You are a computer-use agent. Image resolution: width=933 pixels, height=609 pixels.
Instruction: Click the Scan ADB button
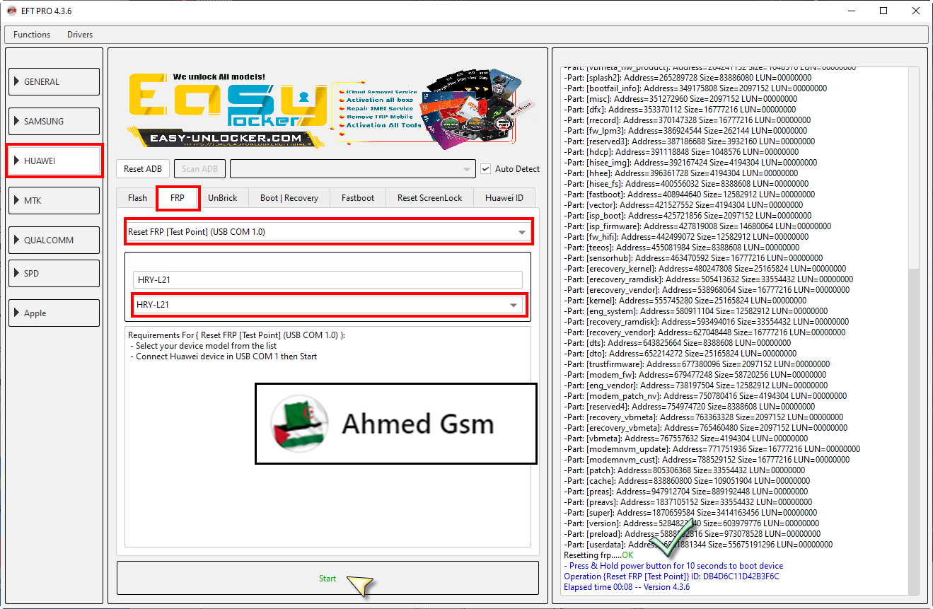pos(200,168)
